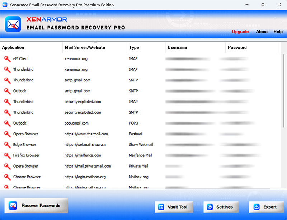
Task: Click key icon for Outlook smtp.gmail.com row
Action: [7, 91]
